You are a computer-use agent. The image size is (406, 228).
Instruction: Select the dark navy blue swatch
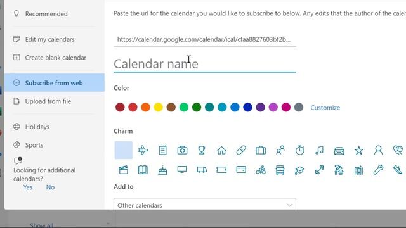pyautogui.click(x=248, y=107)
